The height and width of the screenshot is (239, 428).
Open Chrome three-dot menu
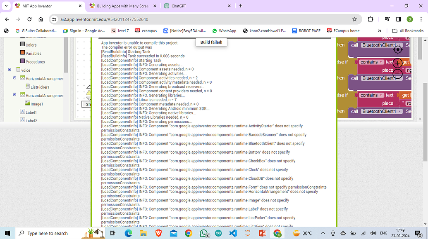click(x=421, y=19)
